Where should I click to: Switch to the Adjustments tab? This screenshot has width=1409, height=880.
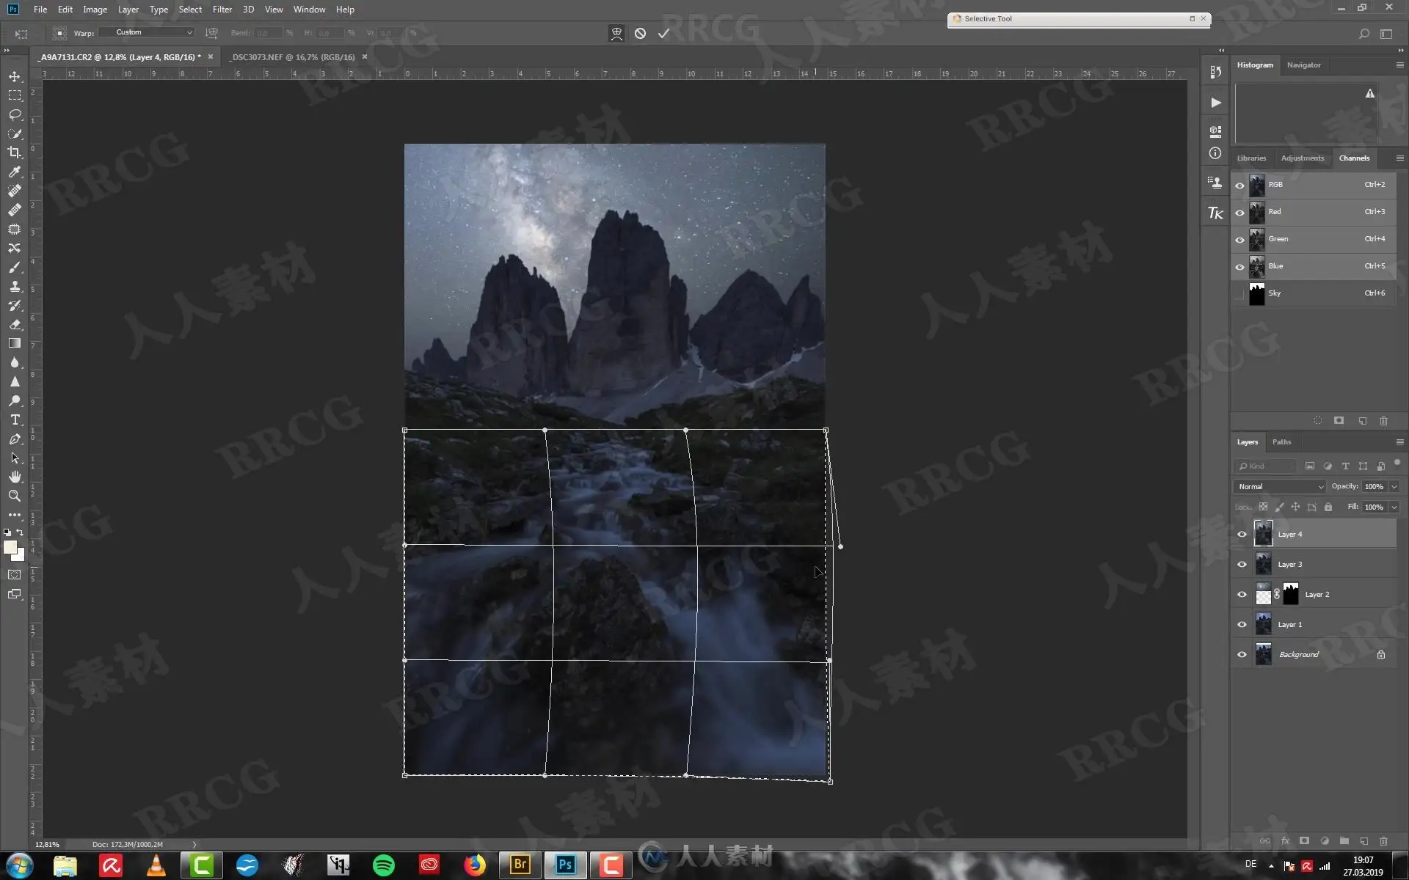pos(1302,158)
